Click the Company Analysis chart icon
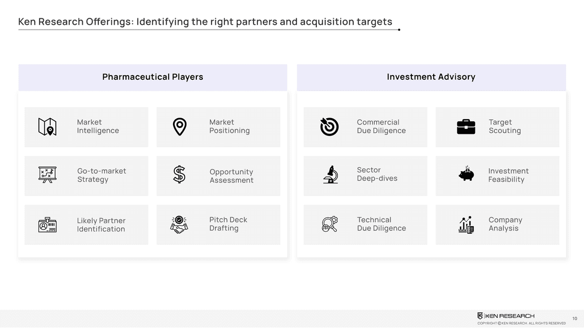Image resolution: width=584 pixels, height=328 pixels. coord(466,224)
